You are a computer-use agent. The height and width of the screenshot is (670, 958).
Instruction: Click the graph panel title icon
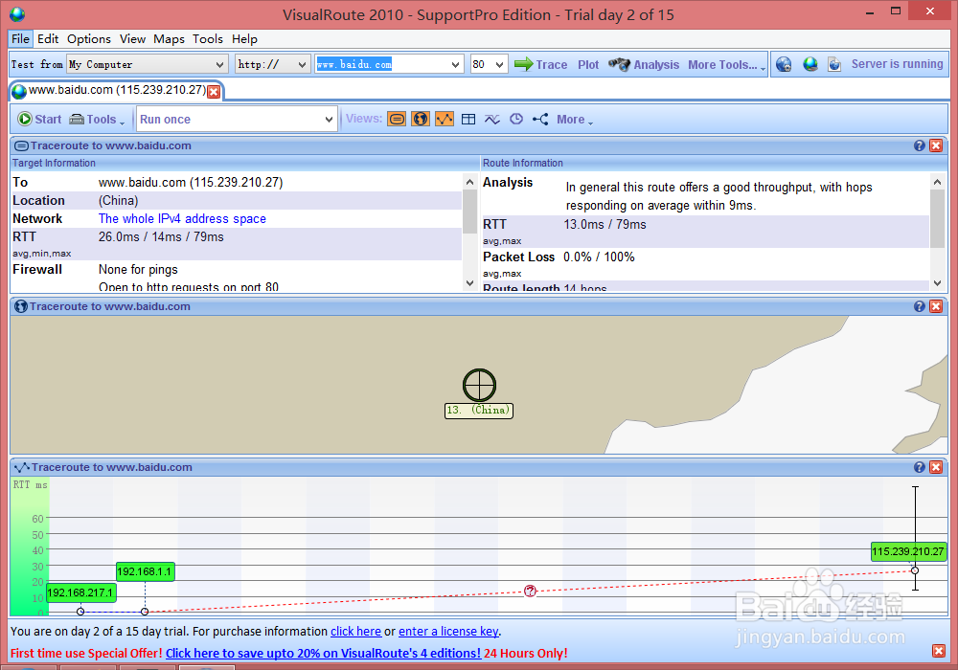[21, 467]
